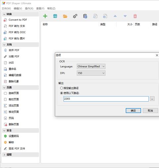This screenshot has width=159, height=168.
Task: Click the 取消 Cancel button
Action: click(150, 111)
